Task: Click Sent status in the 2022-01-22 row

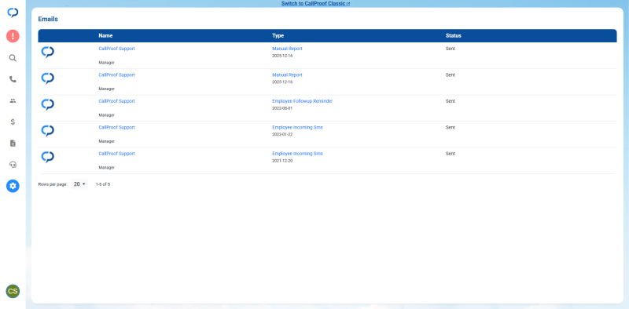Action: coord(450,127)
